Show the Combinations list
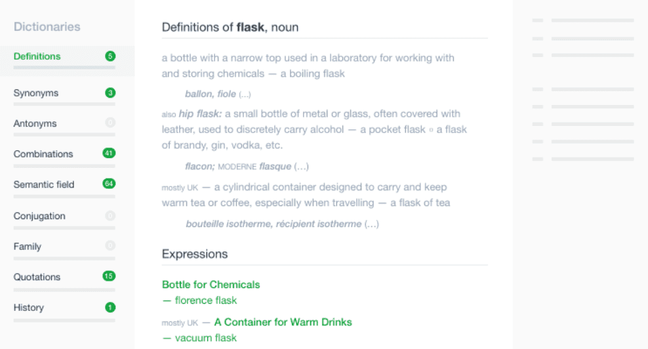This screenshot has height=349, width=648. 43,154
